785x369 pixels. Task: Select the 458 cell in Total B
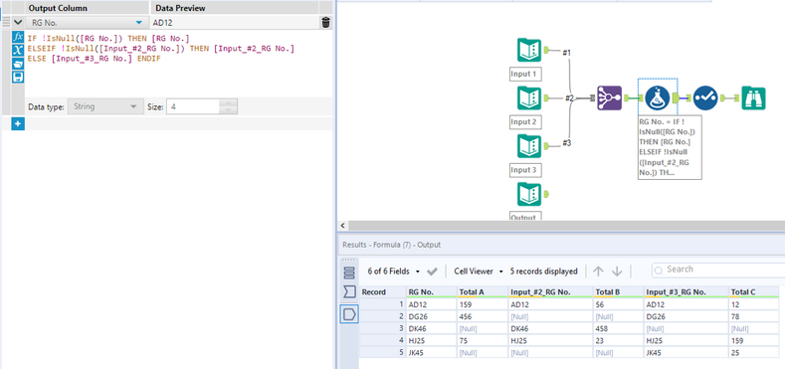click(x=618, y=328)
